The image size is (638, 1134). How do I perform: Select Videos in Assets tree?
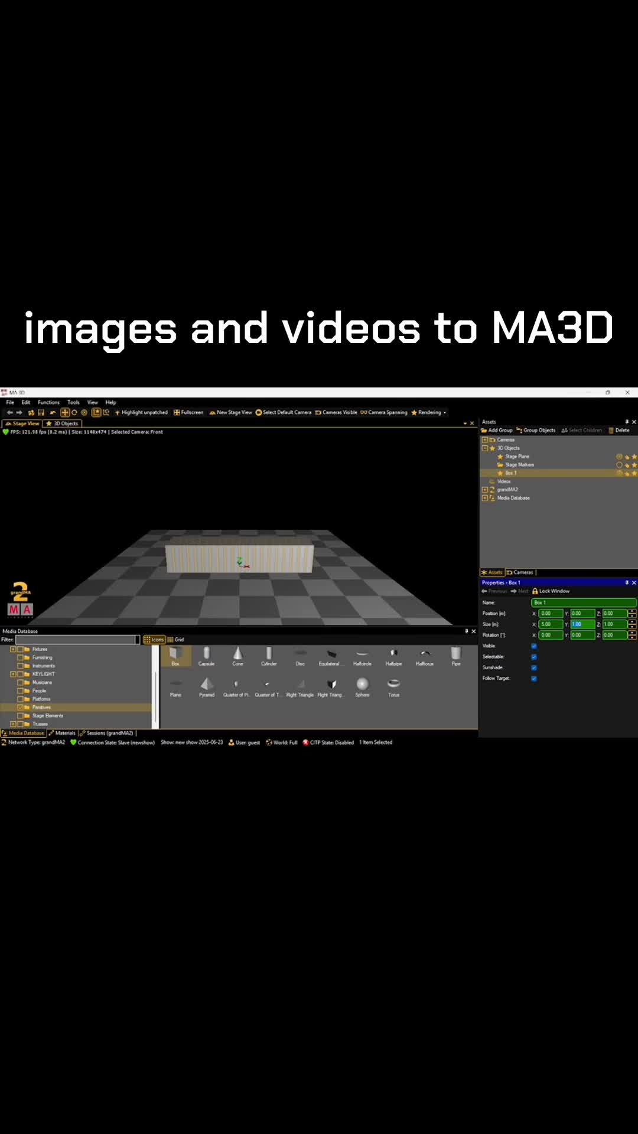click(504, 481)
